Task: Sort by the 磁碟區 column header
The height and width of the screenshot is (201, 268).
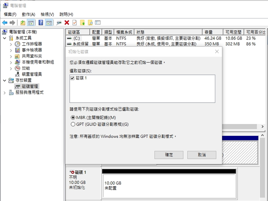Action: click(78, 32)
